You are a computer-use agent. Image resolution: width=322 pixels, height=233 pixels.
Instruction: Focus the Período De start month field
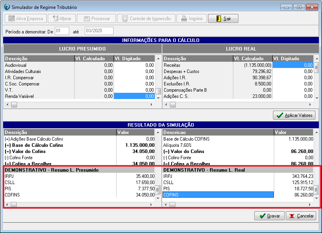(x=62, y=31)
